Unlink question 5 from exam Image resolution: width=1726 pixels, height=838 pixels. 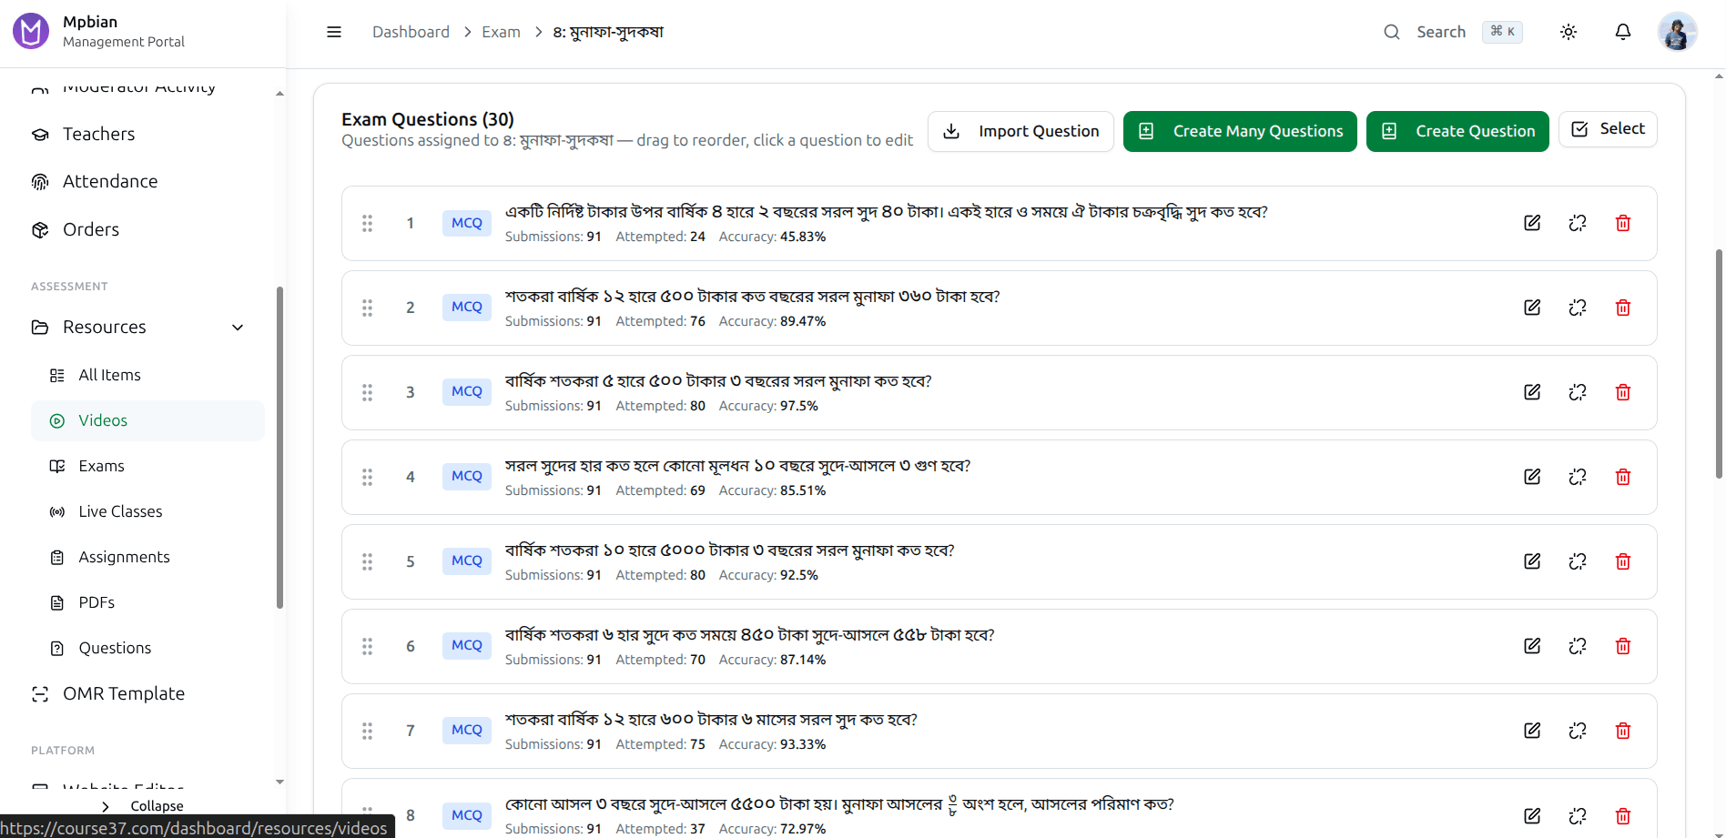(1578, 561)
